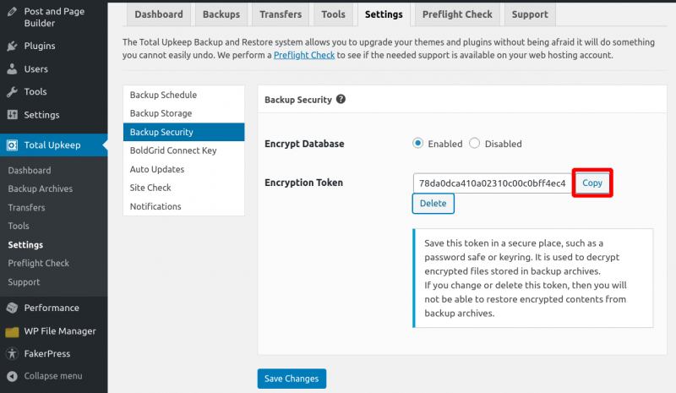Viewport: 676px width, 393px height.
Task: Click the Performance cube icon
Action: point(12,308)
